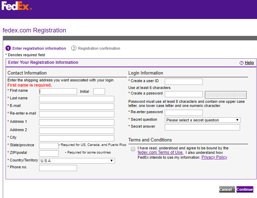Click the ZIP/postal field

tap(49, 153)
